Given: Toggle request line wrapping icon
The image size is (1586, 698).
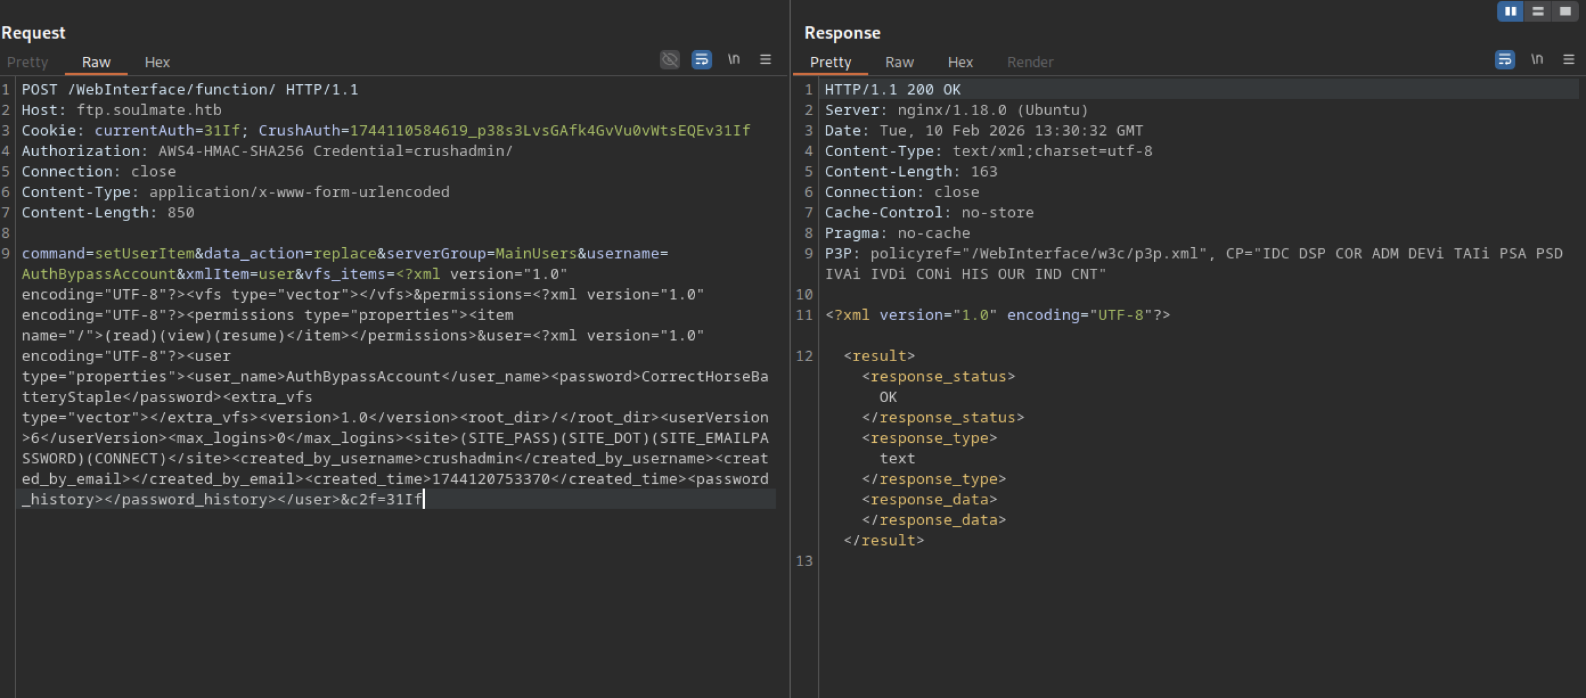Looking at the screenshot, I should pos(701,59).
